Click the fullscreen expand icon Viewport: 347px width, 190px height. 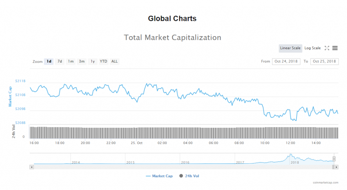click(x=327, y=48)
